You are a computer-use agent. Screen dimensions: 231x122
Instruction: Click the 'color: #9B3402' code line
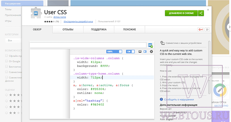[90, 104]
